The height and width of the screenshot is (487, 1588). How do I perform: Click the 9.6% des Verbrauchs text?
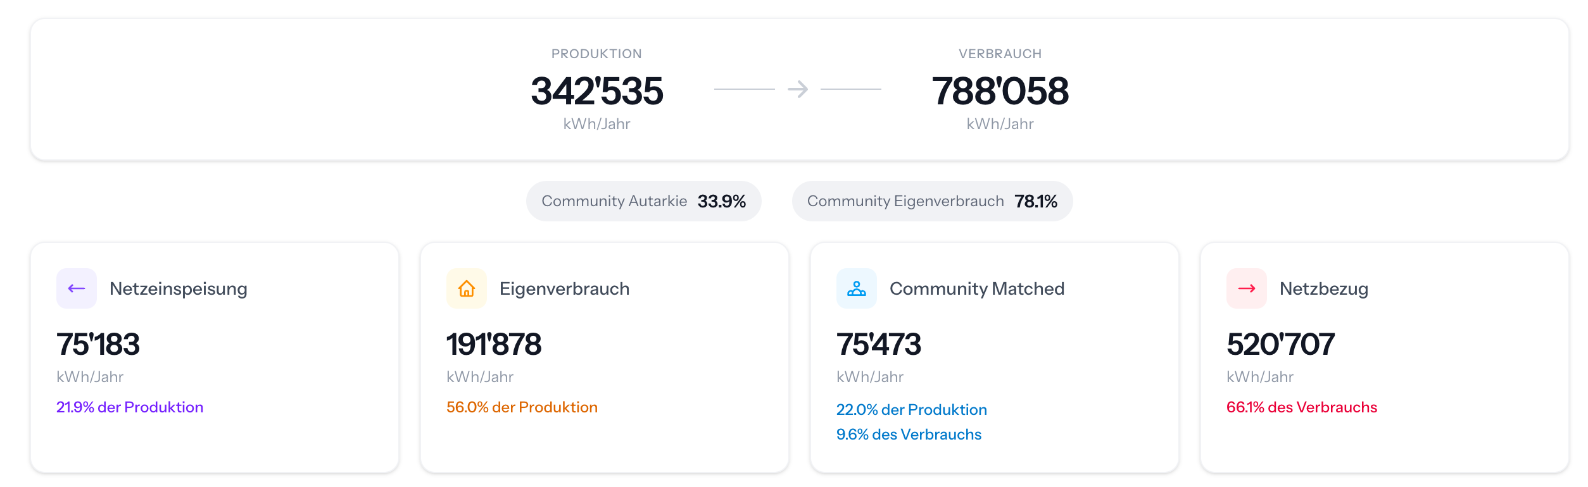tap(909, 435)
